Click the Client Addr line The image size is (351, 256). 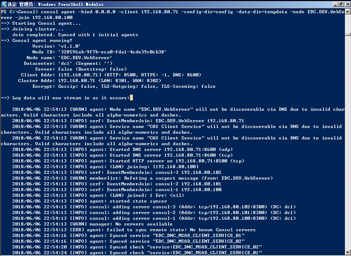111,75
